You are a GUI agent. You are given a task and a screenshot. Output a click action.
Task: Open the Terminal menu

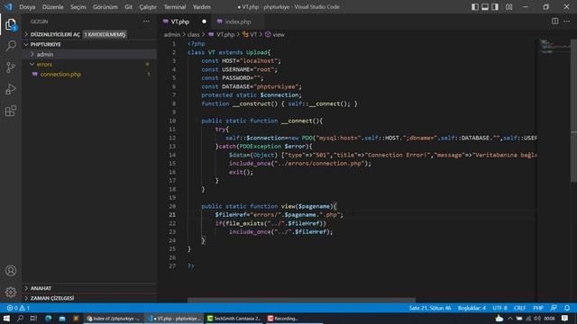point(175,6)
